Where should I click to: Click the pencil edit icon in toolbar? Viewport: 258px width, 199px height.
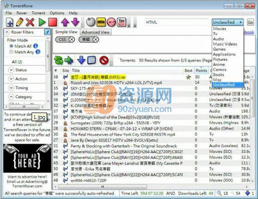coord(20,22)
